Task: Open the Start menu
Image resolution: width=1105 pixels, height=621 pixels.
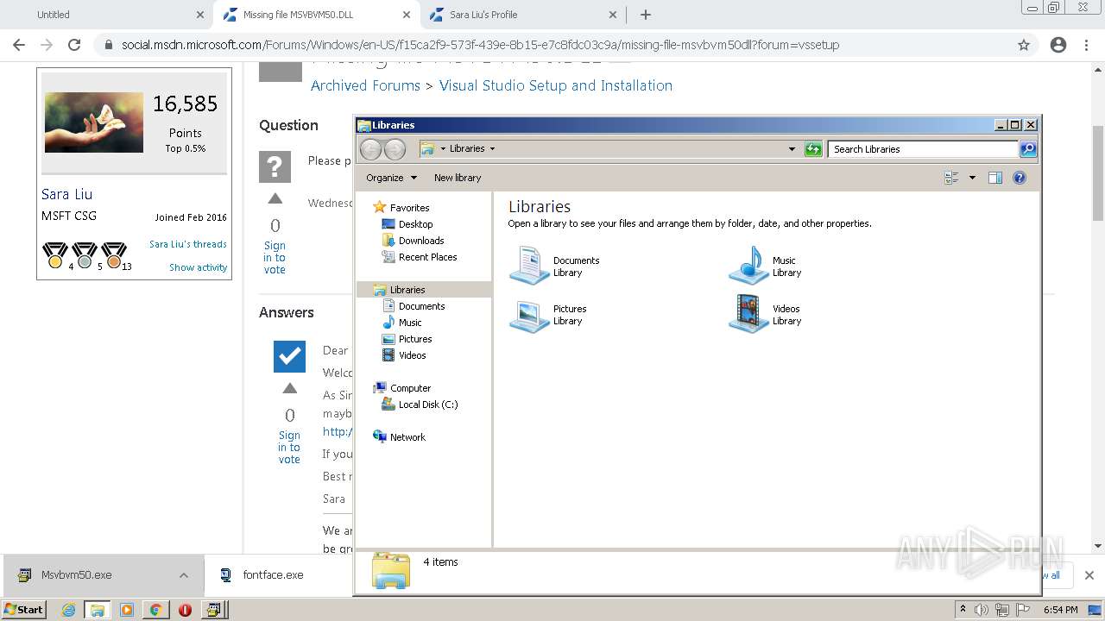Action: (24, 610)
